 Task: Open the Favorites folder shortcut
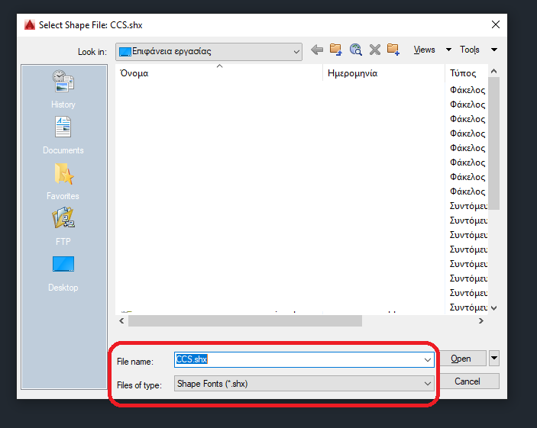point(63,182)
